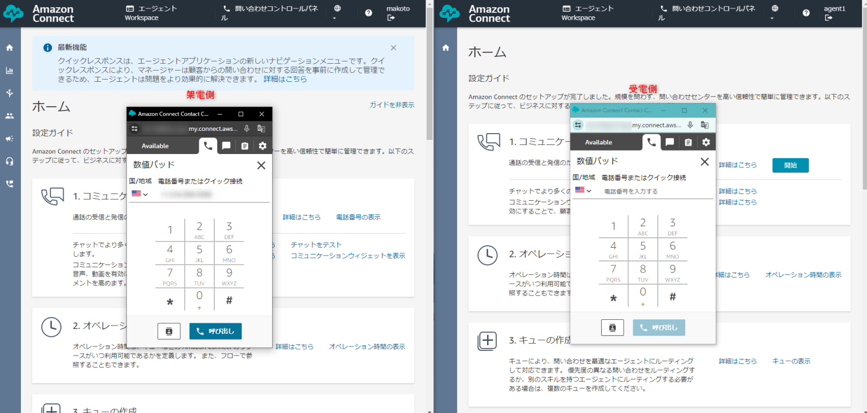The height and width of the screenshot is (413, 867).
Task: Select the Home icon in the left sidebar
Action: point(9,48)
